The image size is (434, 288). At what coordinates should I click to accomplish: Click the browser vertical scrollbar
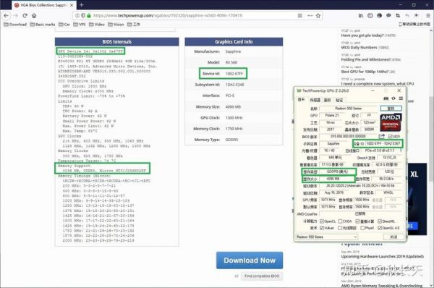click(431, 138)
